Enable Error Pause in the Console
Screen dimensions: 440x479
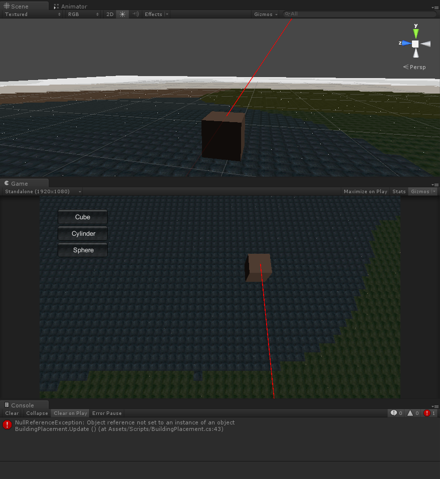point(106,413)
